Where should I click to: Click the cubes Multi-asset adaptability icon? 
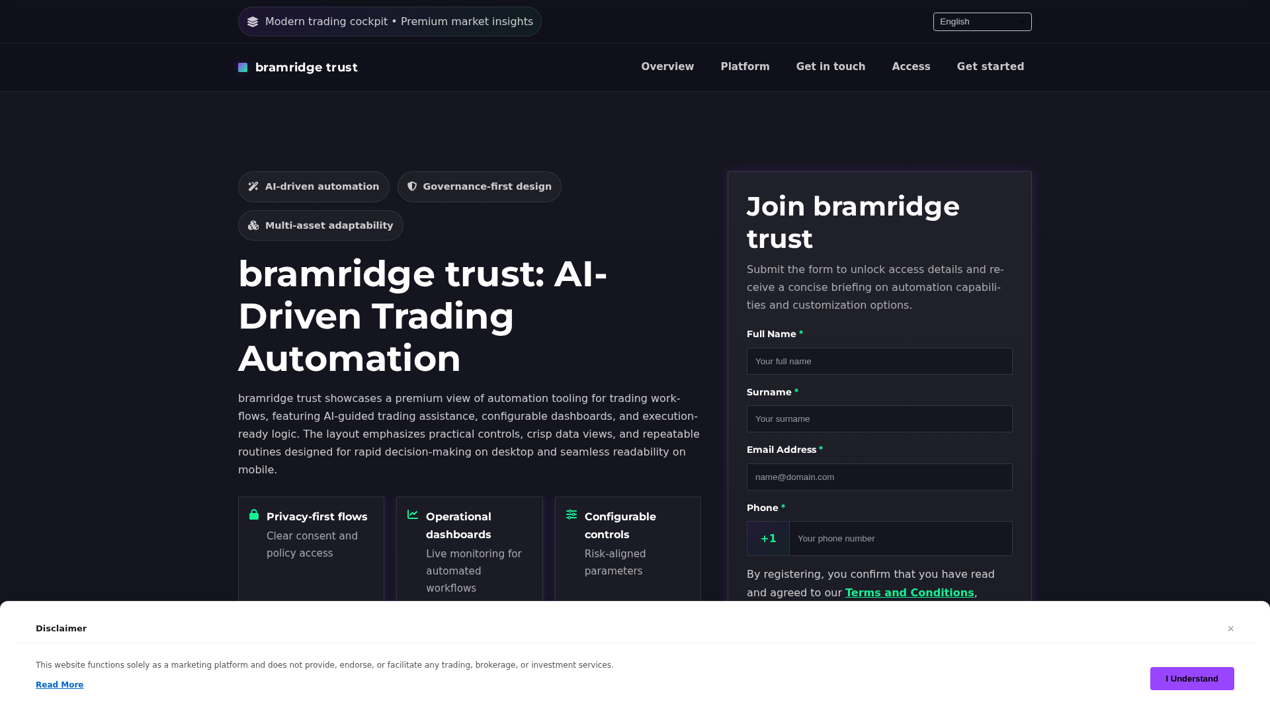pyautogui.click(x=253, y=225)
